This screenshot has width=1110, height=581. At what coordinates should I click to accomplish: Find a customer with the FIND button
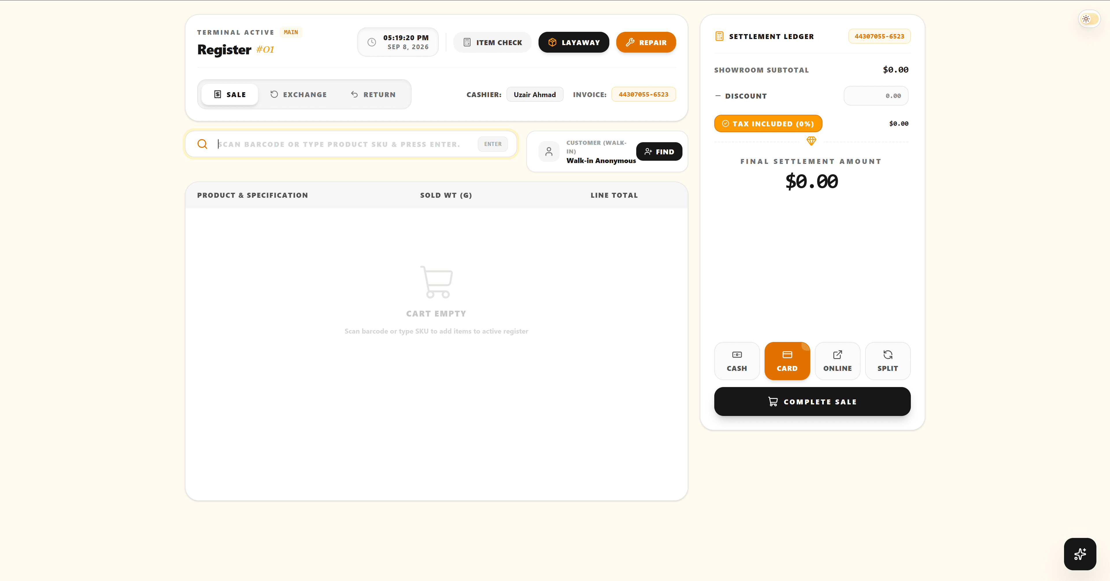(x=659, y=152)
